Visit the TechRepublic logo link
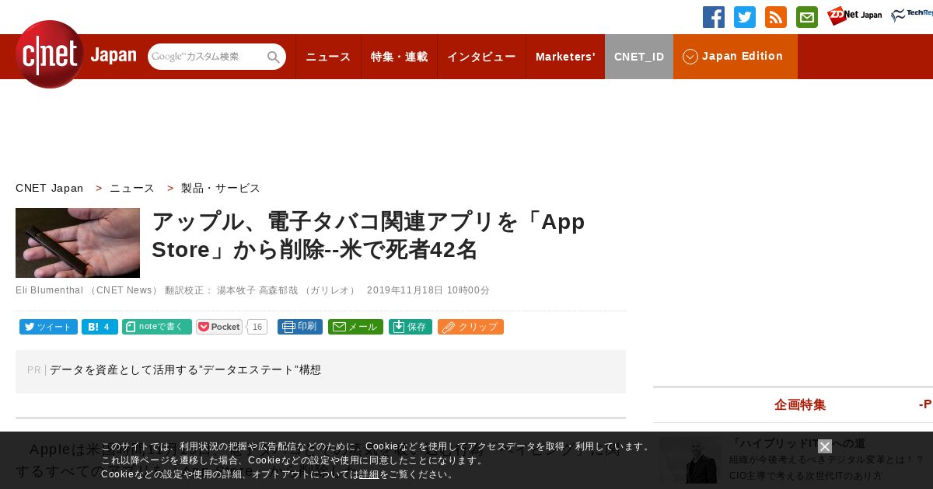The width and height of the screenshot is (933, 489). [912, 16]
